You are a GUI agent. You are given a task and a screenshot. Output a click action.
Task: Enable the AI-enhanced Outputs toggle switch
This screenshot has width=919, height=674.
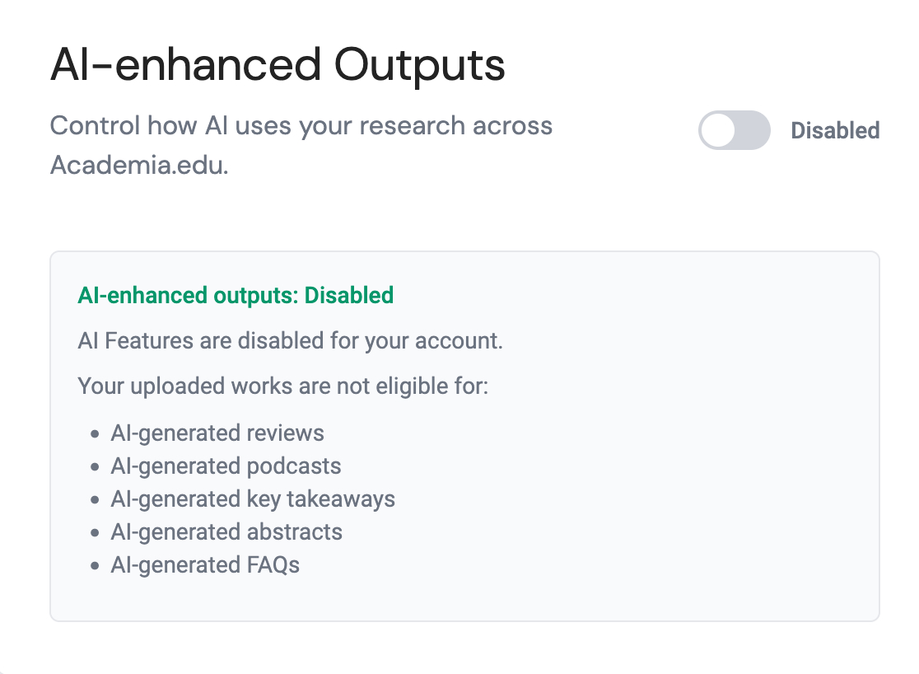click(x=734, y=131)
